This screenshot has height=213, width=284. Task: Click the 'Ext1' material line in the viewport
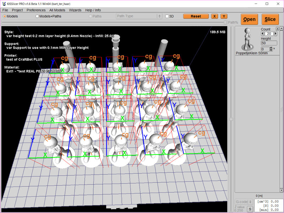pyautogui.click(x=34, y=71)
